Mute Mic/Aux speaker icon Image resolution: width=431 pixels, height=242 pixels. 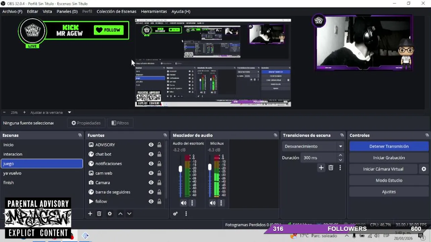pos(212,203)
